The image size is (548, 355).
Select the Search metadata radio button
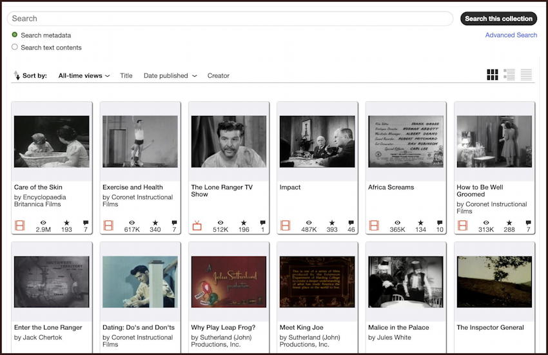coord(15,35)
